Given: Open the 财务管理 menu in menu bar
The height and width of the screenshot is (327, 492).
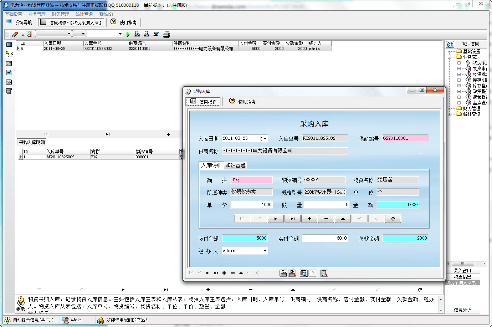Looking at the screenshot, I should 60,14.
